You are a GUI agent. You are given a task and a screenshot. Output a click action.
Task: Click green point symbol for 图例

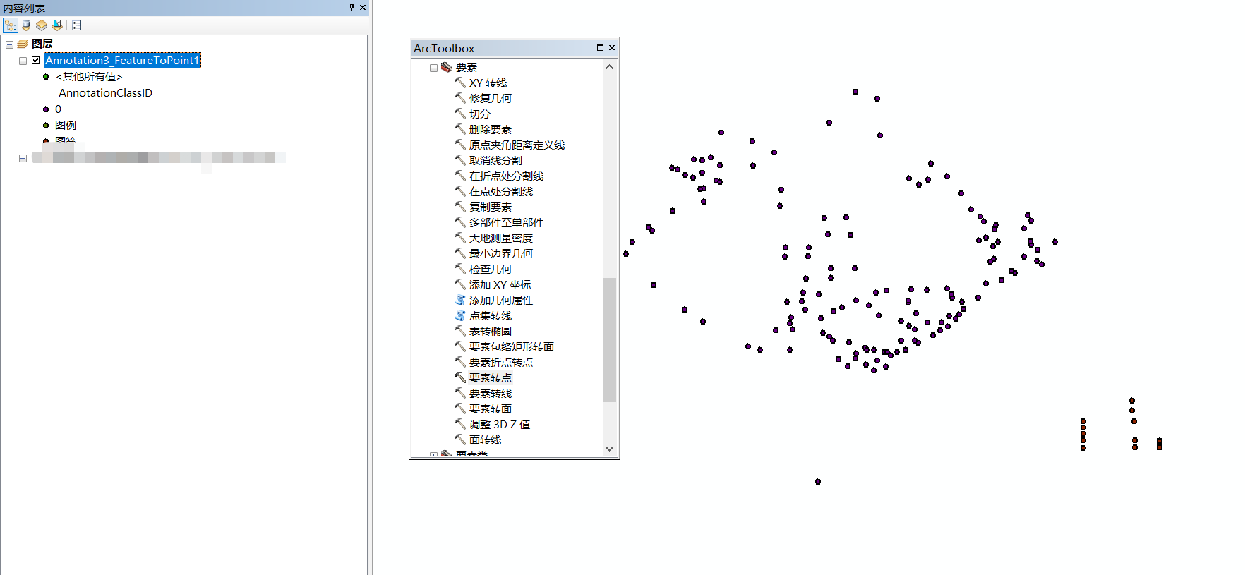(46, 126)
